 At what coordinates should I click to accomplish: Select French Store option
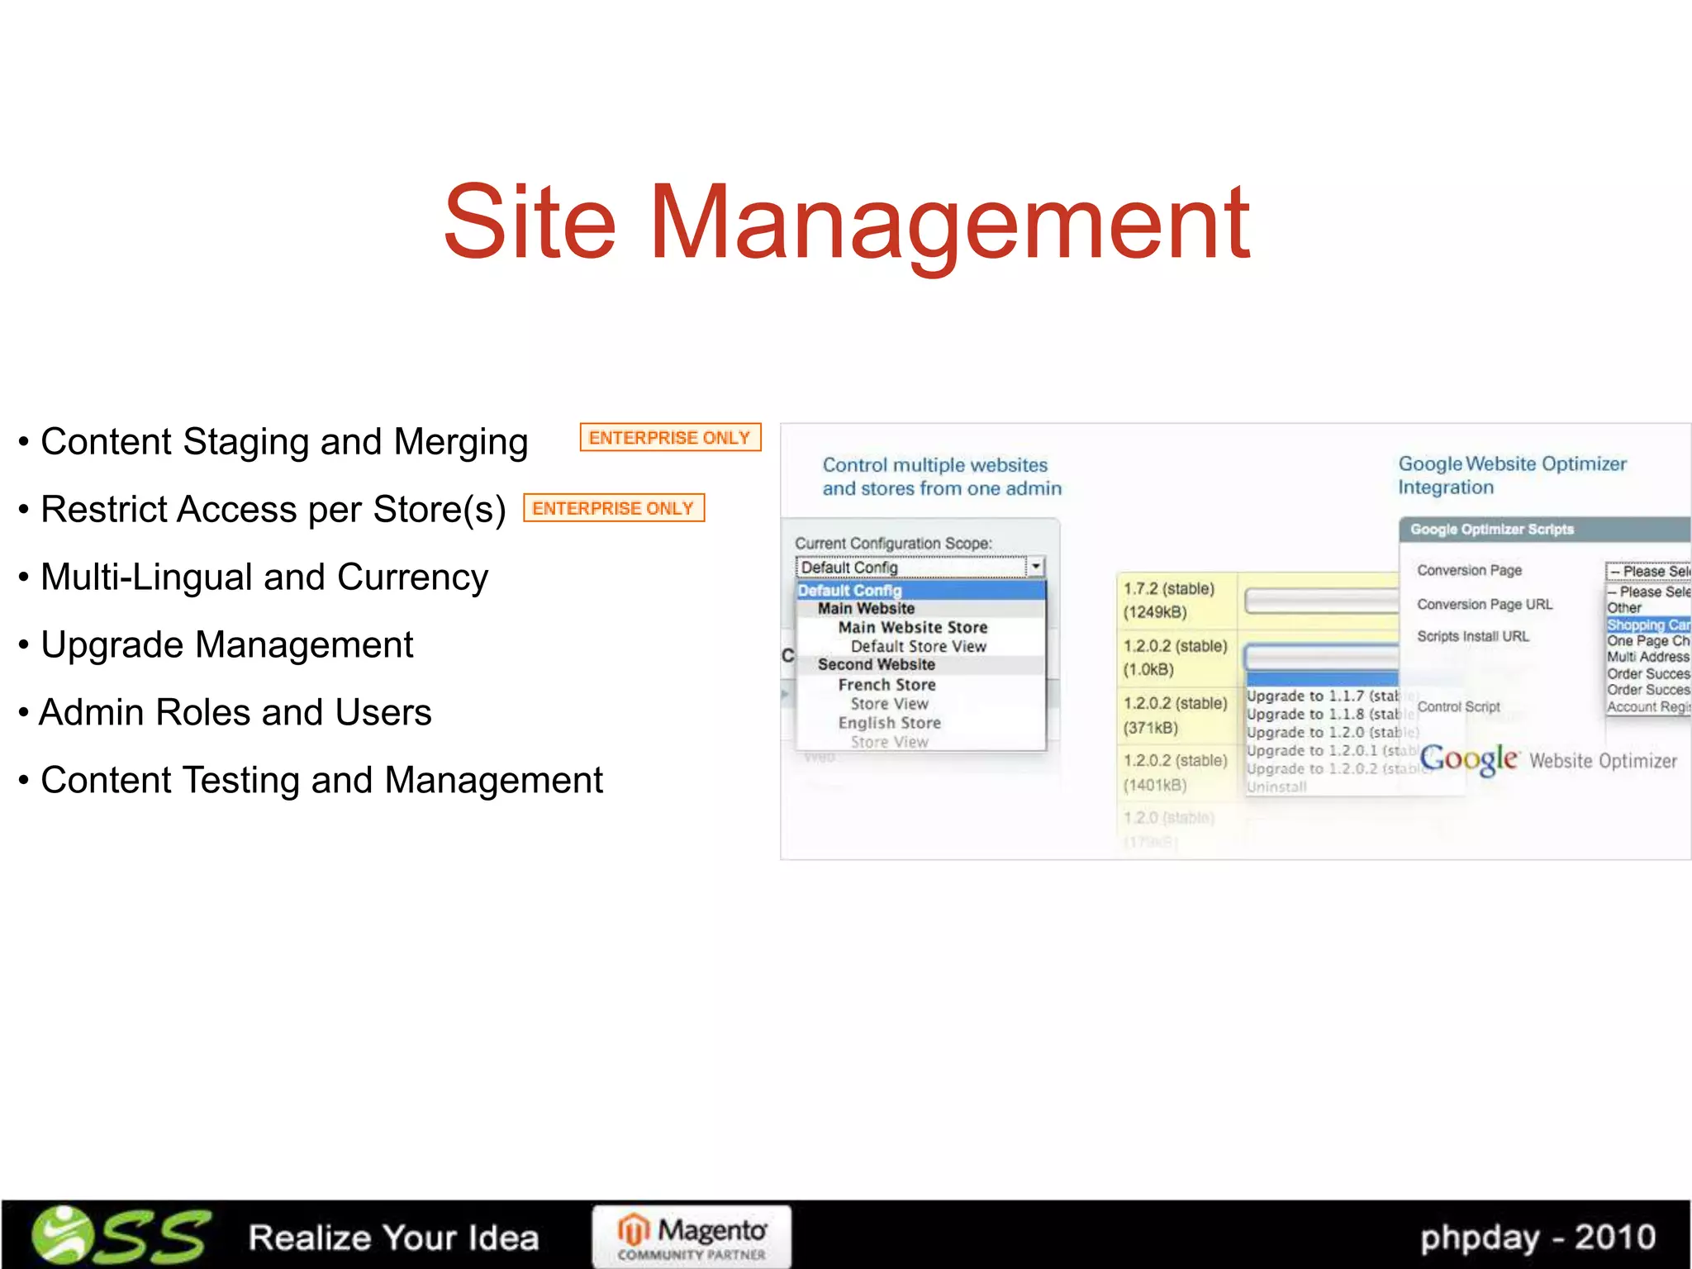click(x=886, y=684)
